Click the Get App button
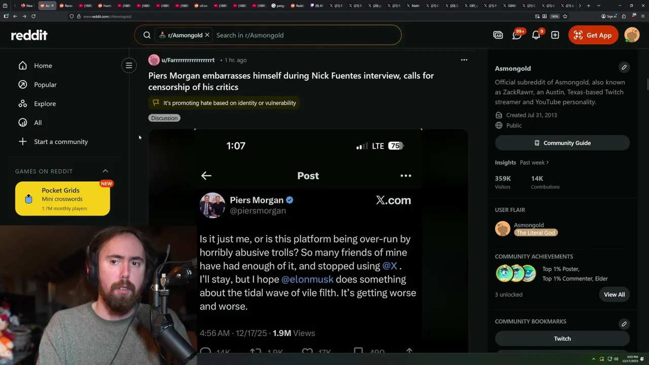This screenshot has height=365, width=649. click(593, 35)
